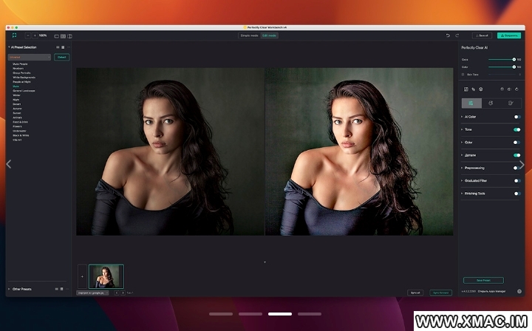Expand the Preprocessing section arrow
532x331 pixels.
[x=462, y=168]
